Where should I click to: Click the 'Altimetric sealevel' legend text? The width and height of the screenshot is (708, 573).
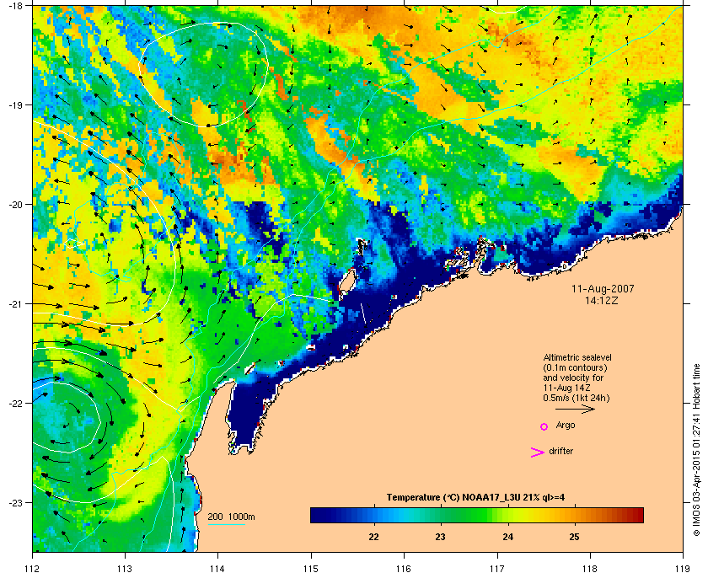(x=577, y=357)
